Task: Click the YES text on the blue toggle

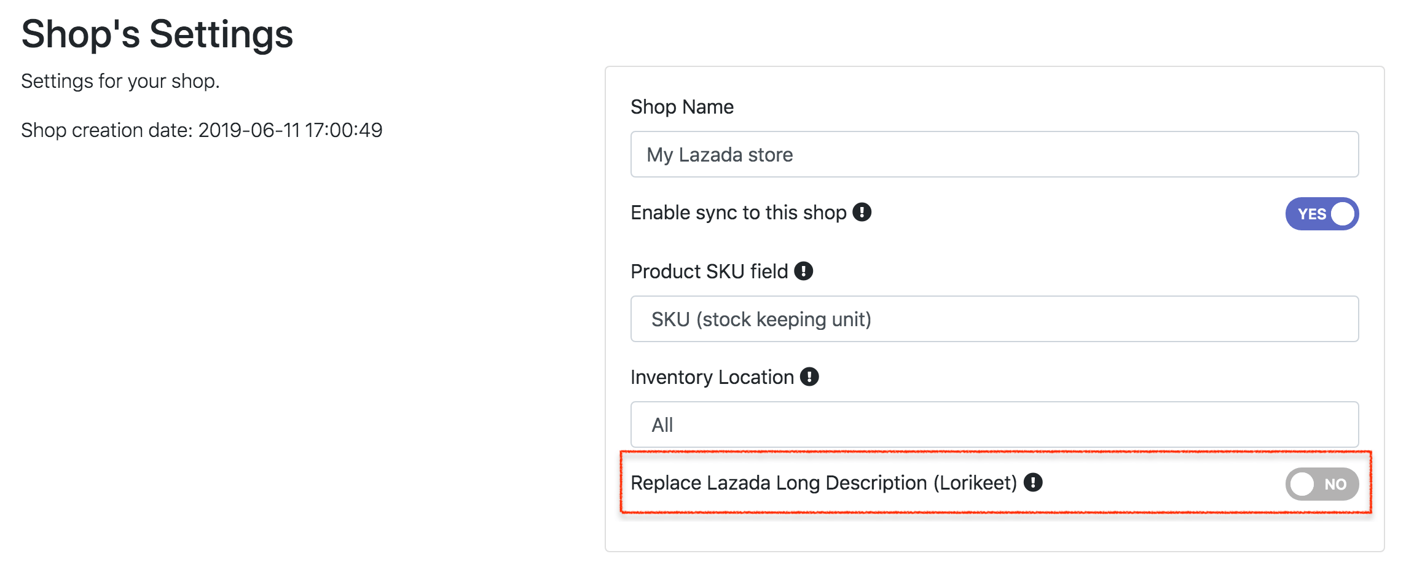Action: [x=1311, y=214]
